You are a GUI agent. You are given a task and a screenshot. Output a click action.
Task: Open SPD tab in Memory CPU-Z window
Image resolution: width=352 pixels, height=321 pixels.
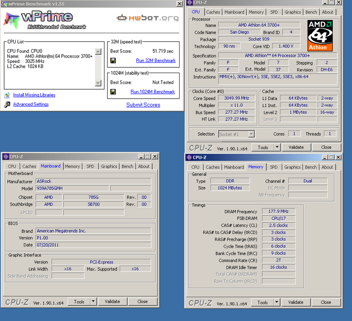pyautogui.click(x=274, y=167)
